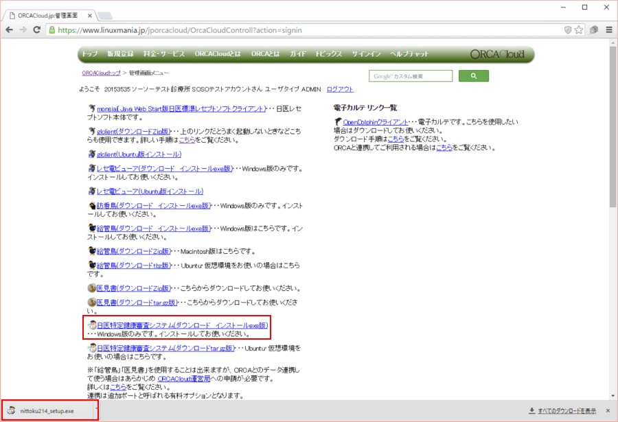The height and width of the screenshot is (422, 618).
Task: Click the ログアウト logout link
Action: (340, 89)
